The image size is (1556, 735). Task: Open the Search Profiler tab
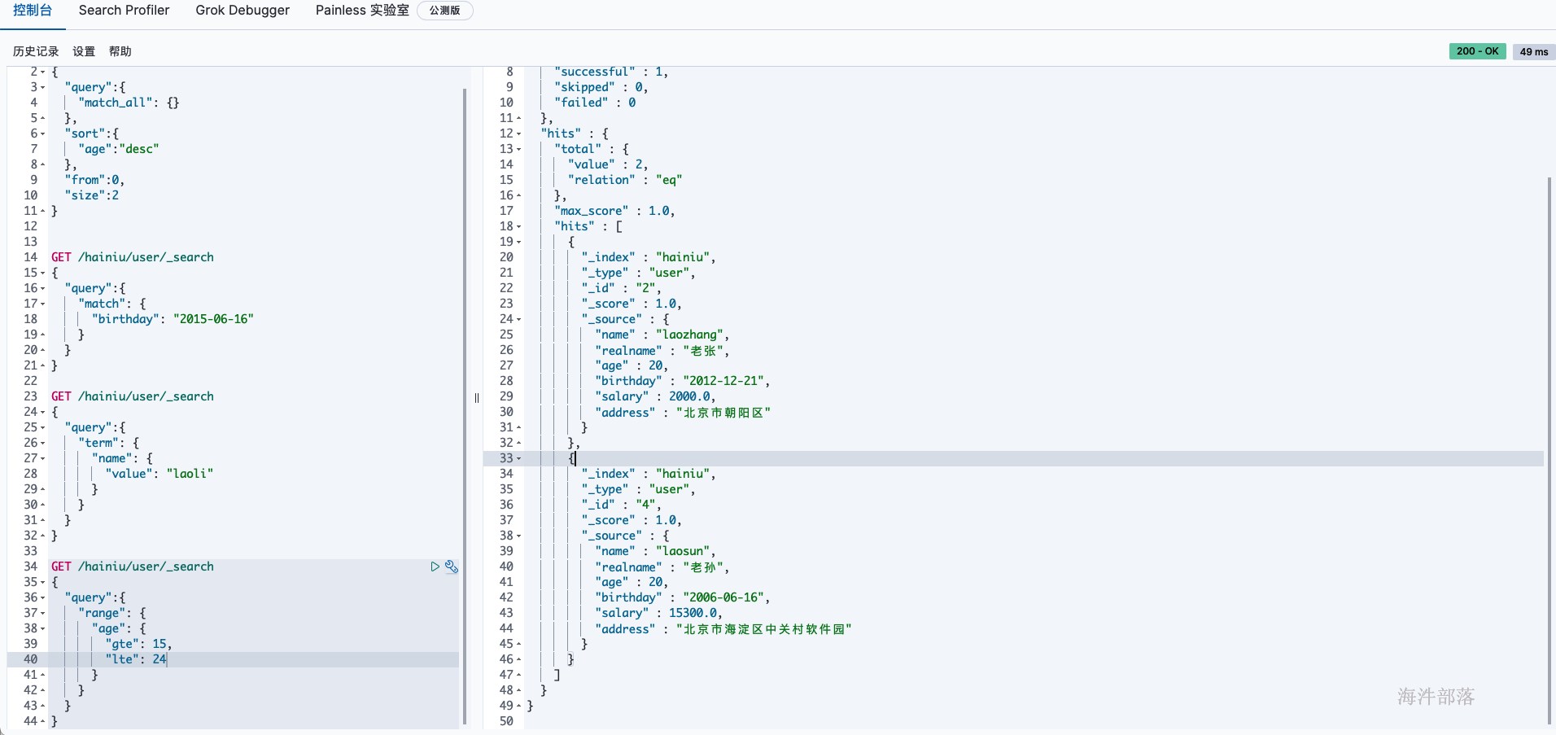pyautogui.click(x=125, y=11)
